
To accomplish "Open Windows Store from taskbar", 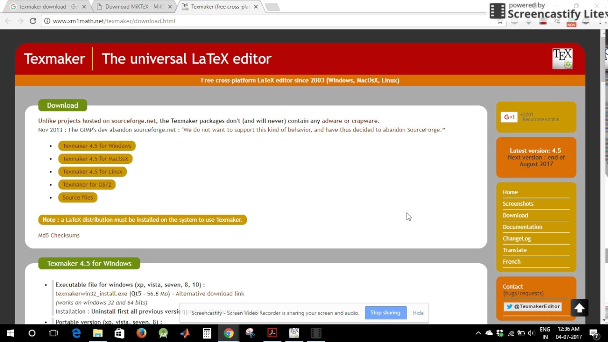I will [119, 333].
